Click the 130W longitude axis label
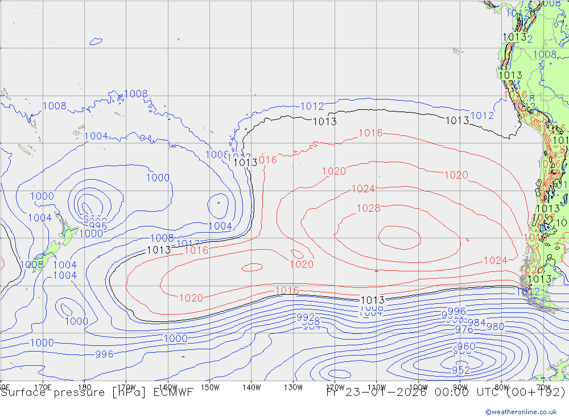569x417 pixels. [x=293, y=387]
